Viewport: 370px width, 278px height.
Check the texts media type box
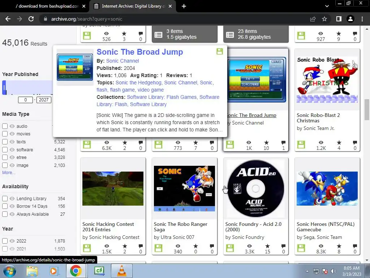(x=5, y=142)
